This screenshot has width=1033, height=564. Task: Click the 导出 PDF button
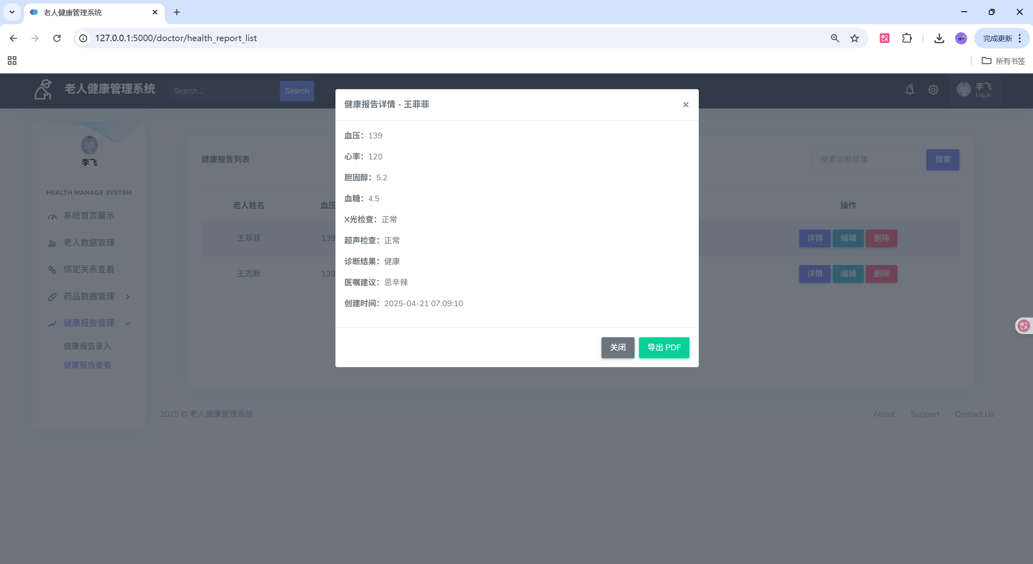664,347
